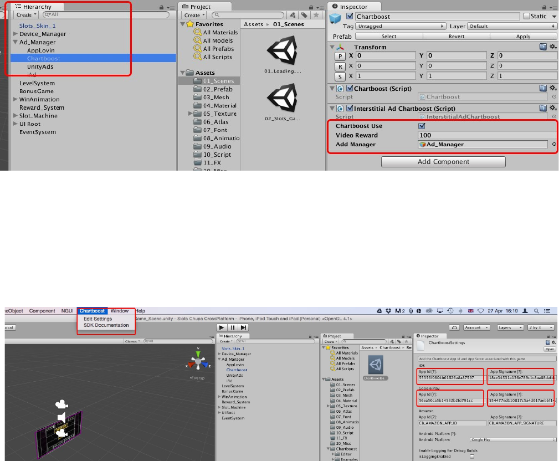Viewport: 559px width, 461px height.
Task: Select 01_Loading scene asset thumbnail
Action: 282,50
